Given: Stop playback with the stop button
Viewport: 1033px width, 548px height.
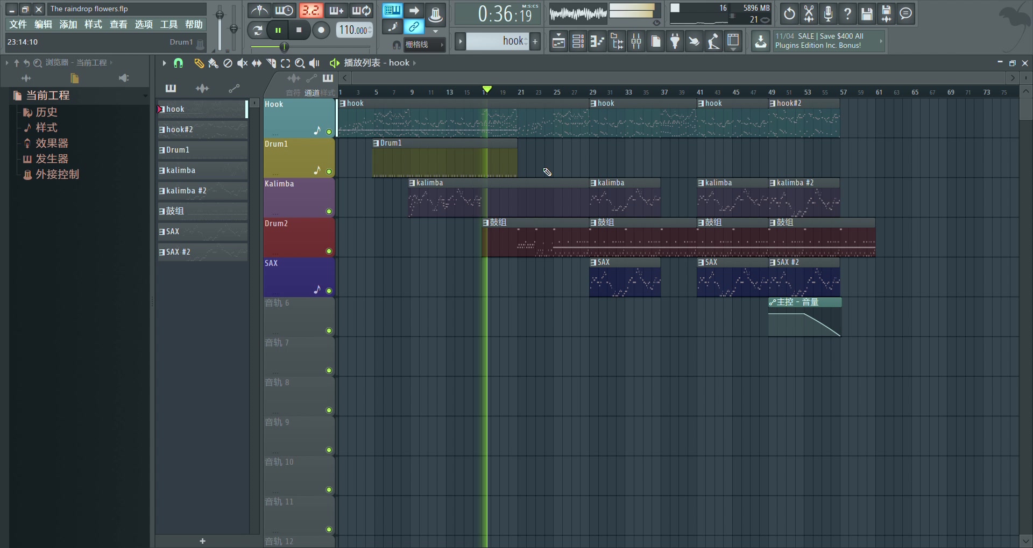Looking at the screenshot, I should pos(299,30).
